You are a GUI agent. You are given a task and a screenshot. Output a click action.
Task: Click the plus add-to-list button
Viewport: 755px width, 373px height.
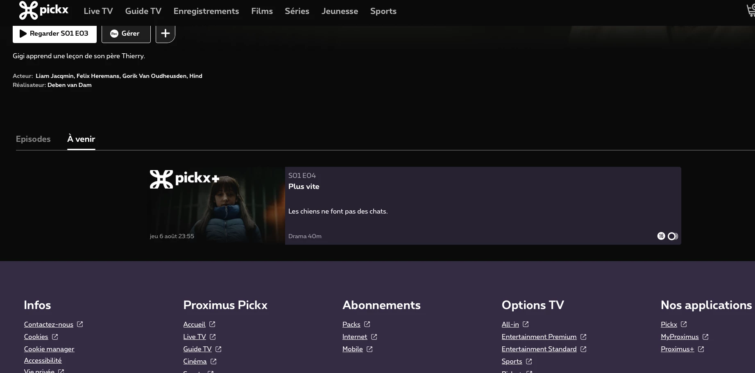tap(166, 33)
